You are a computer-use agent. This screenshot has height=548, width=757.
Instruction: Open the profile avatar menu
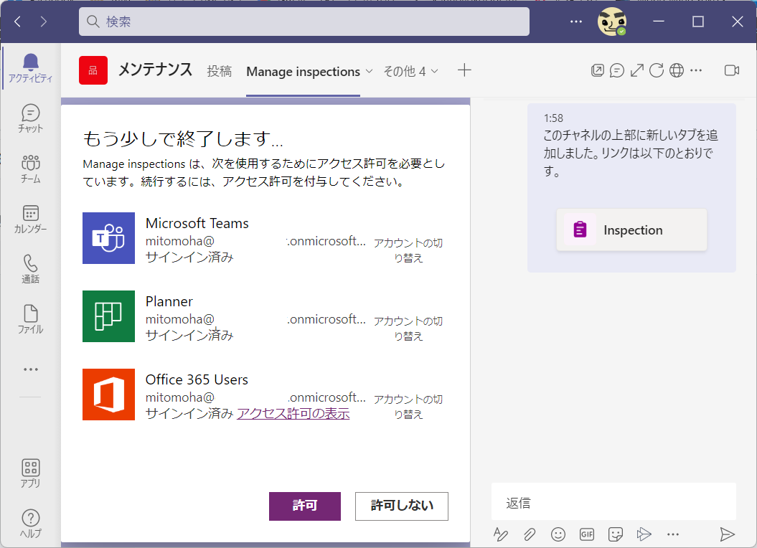612,22
